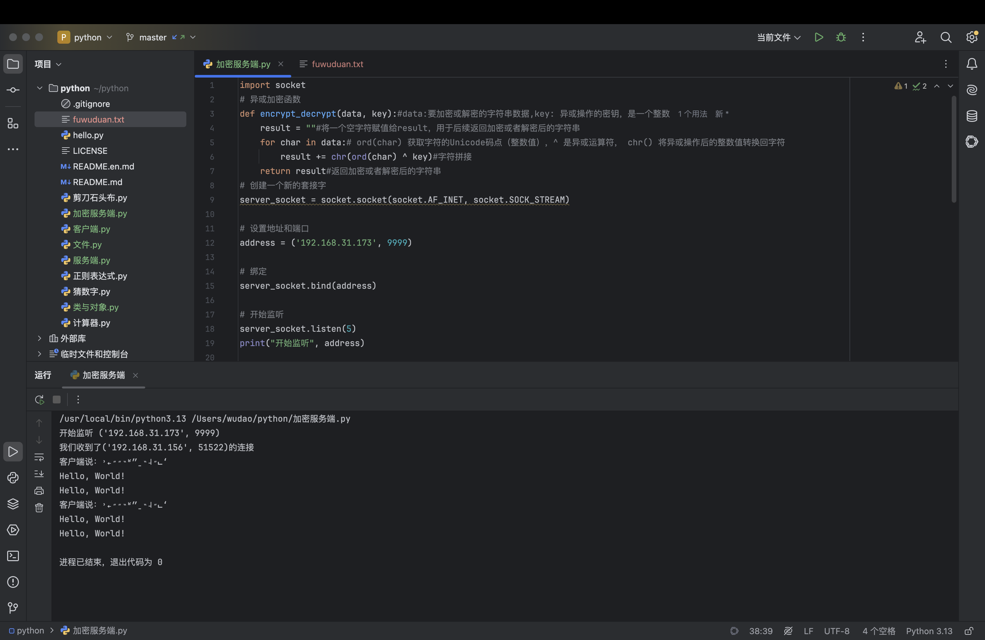Open the Database tool window
This screenshot has width=985, height=640.
(x=972, y=116)
